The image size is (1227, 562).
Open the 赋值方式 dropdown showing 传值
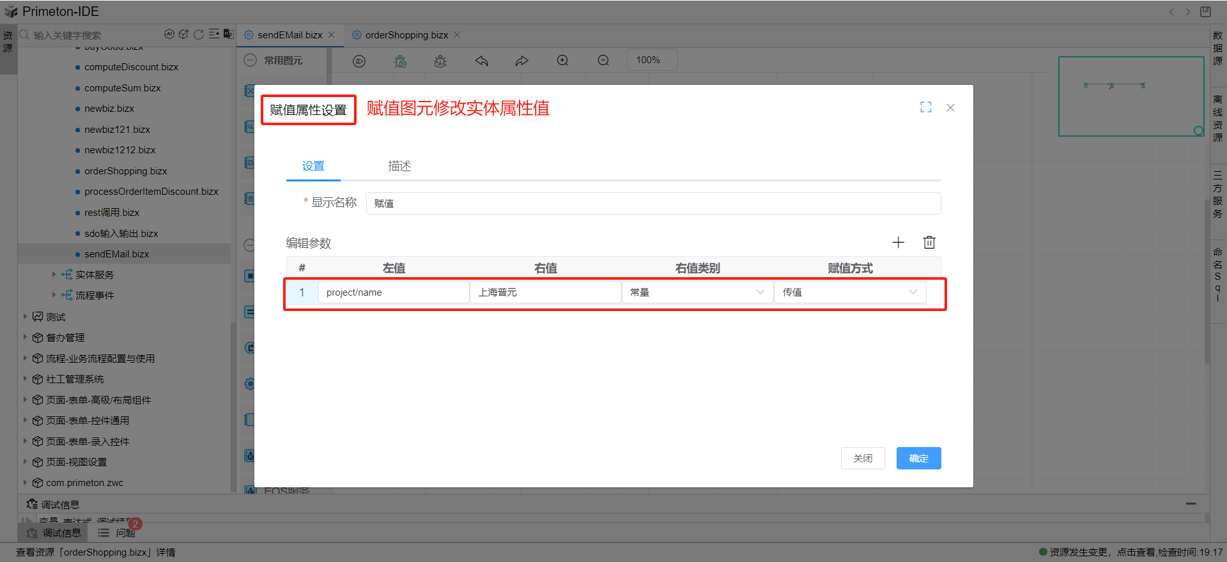[x=849, y=292]
